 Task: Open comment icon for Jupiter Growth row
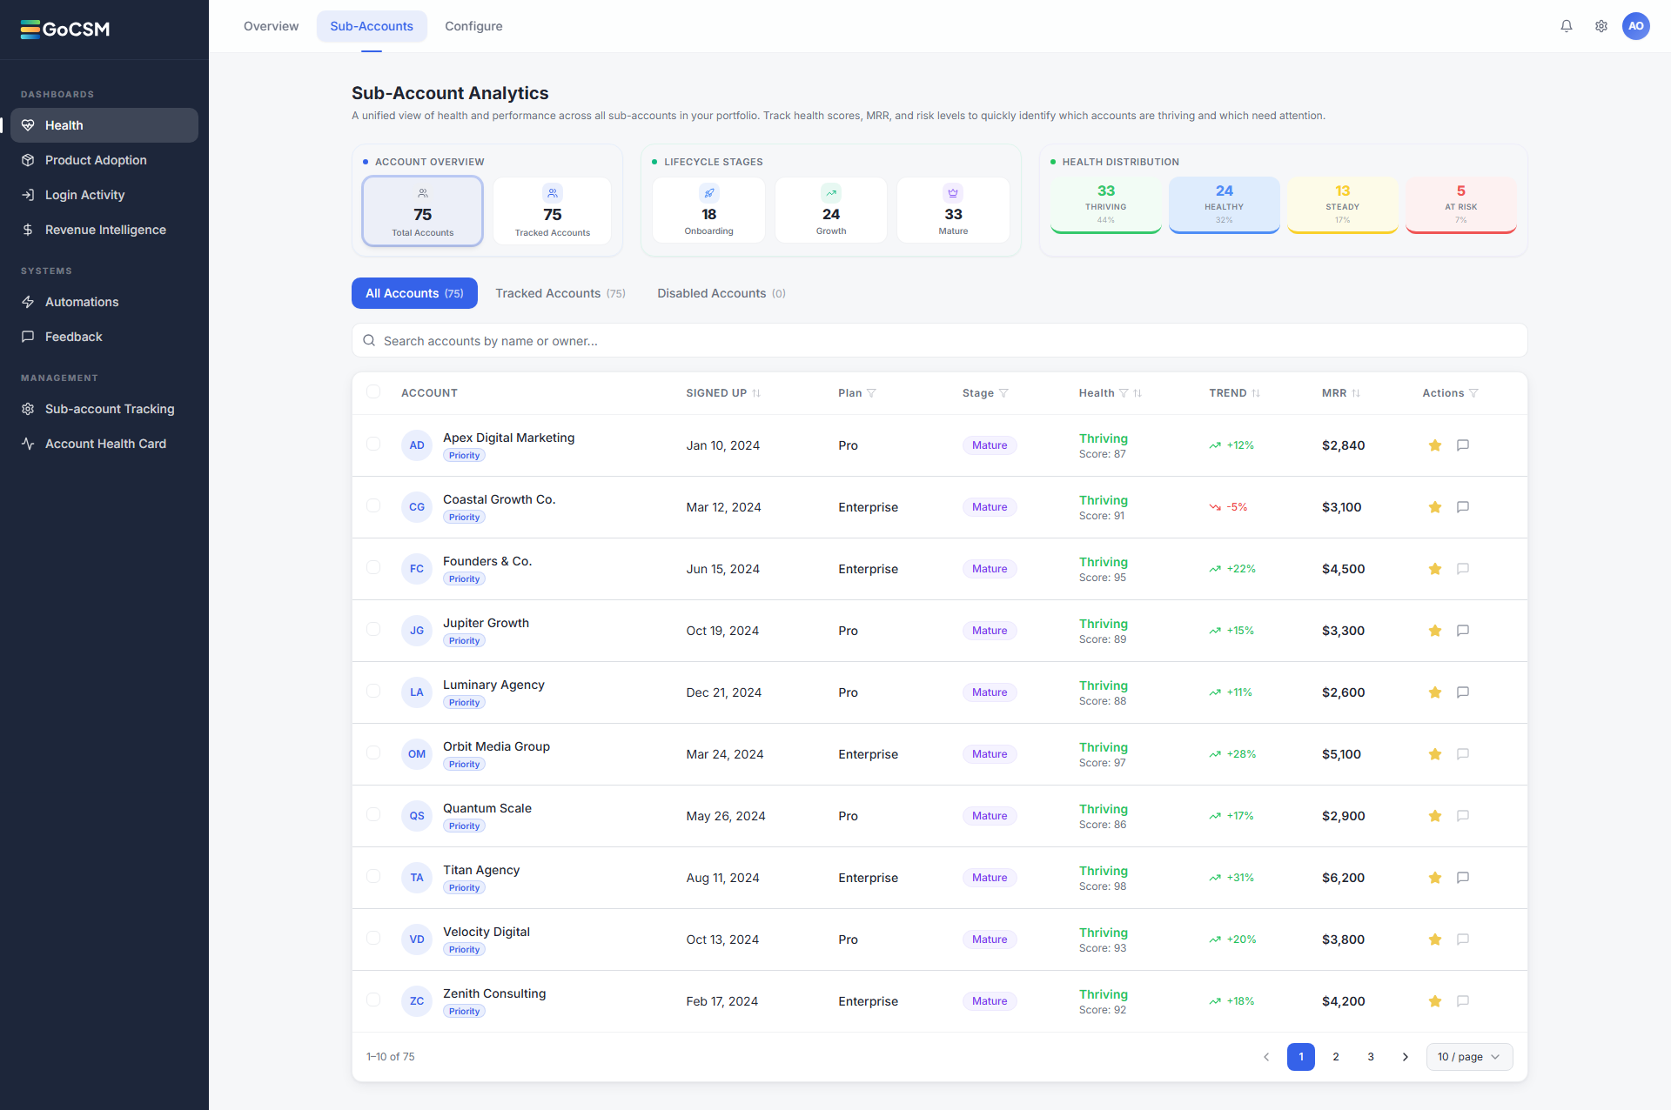[x=1463, y=631]
